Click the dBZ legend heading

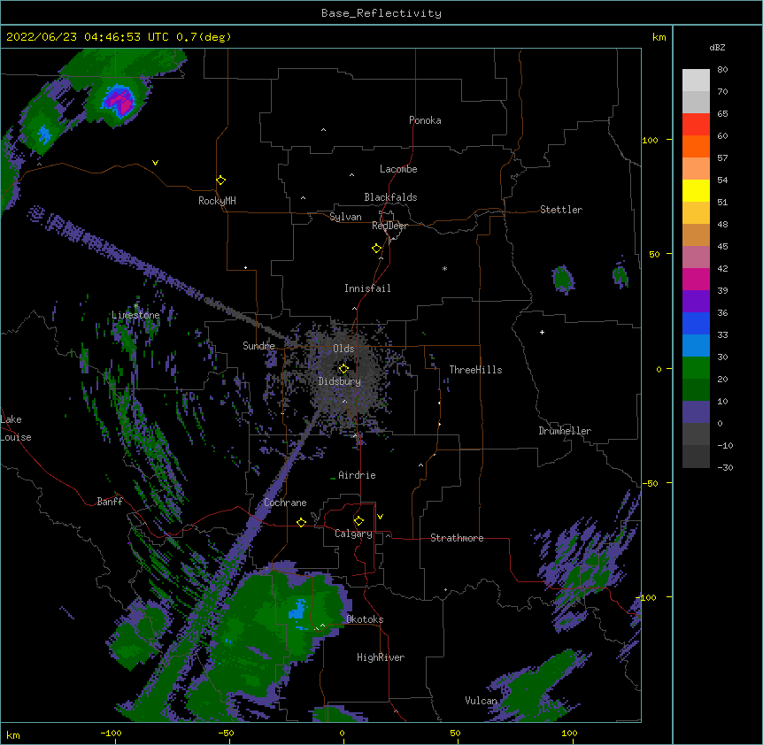coord(717,47)
